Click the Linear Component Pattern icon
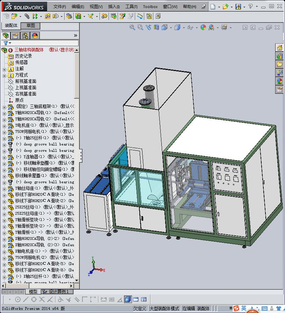 point(35,16)
